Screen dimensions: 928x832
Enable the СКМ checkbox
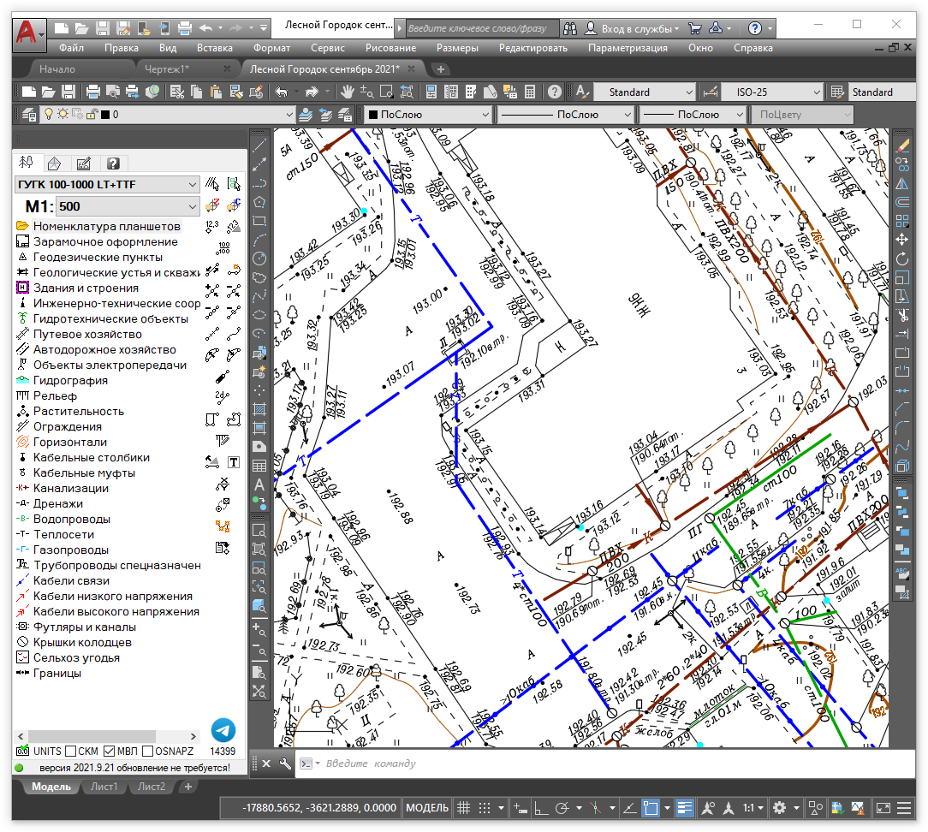pyautogui.click(x=71, y=751)
